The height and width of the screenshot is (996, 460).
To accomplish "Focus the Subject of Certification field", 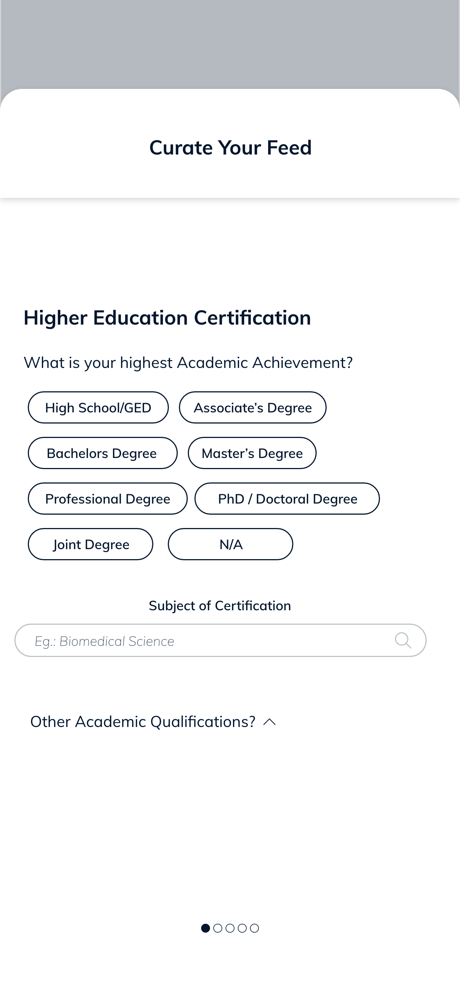I will point(220,640).
